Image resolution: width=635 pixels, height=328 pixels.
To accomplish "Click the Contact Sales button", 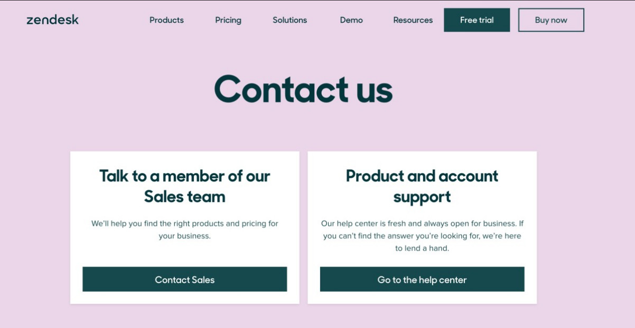I will [185, 279].
